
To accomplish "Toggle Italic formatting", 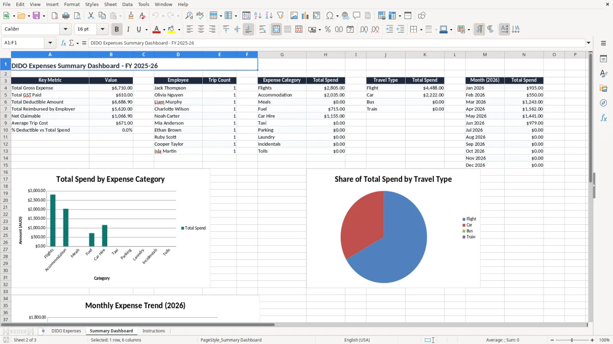I will coord(128,30).
